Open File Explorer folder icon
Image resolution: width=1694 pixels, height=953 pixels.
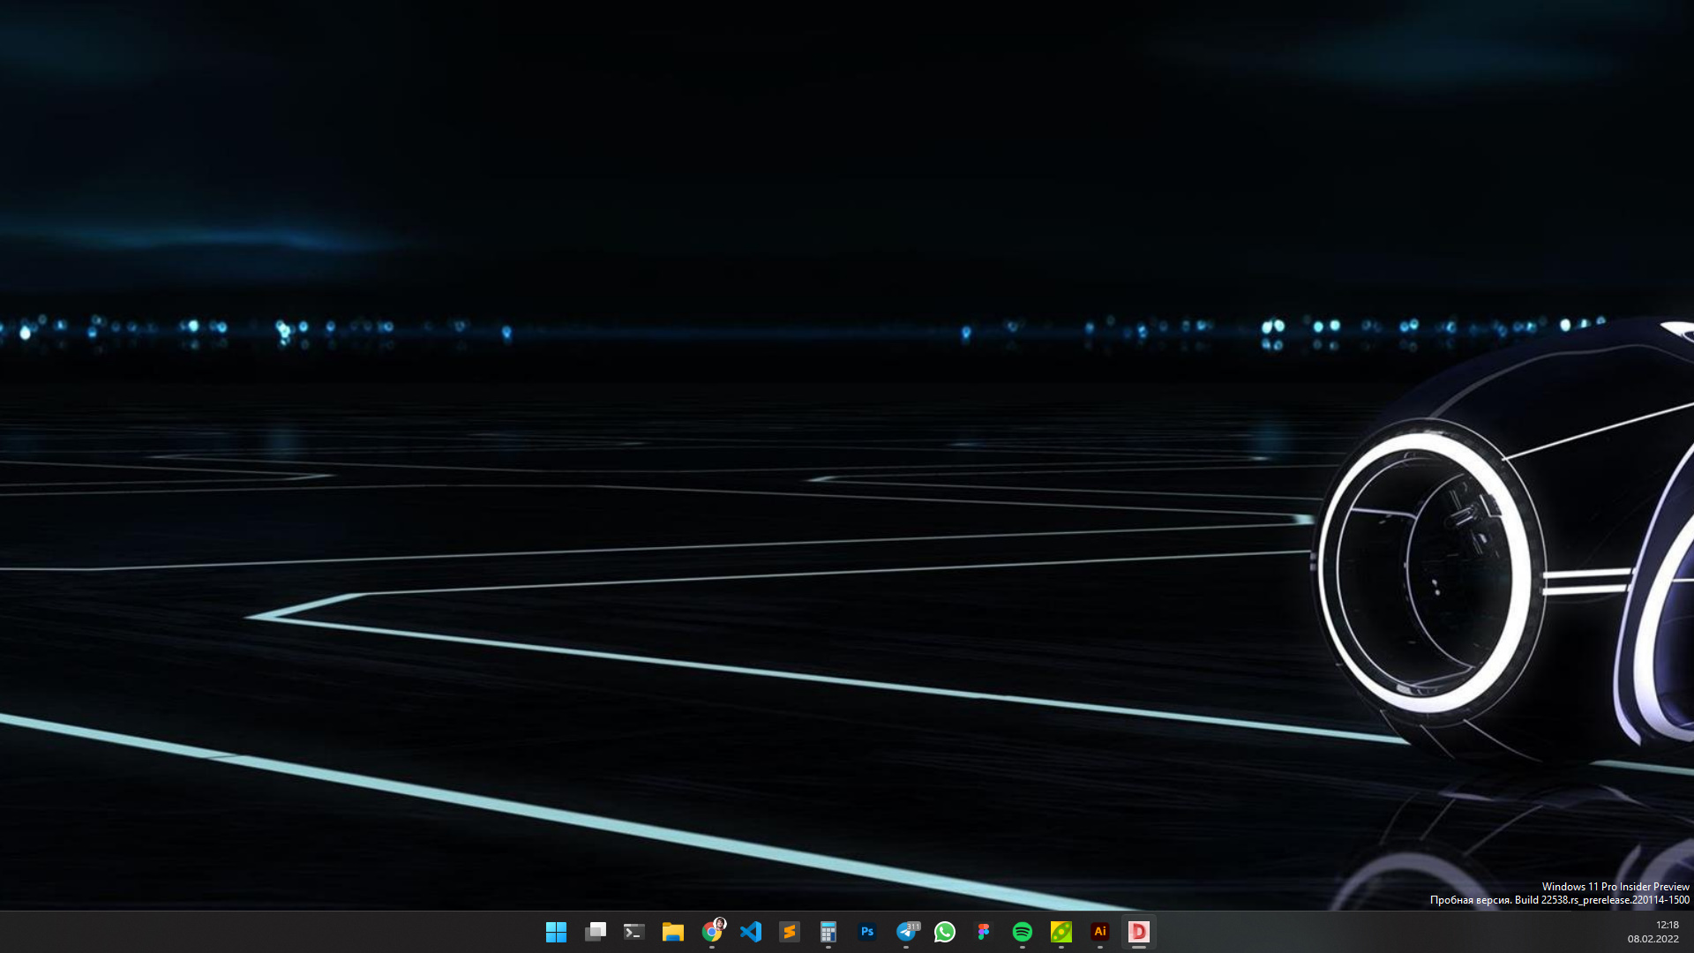(673, 932)
